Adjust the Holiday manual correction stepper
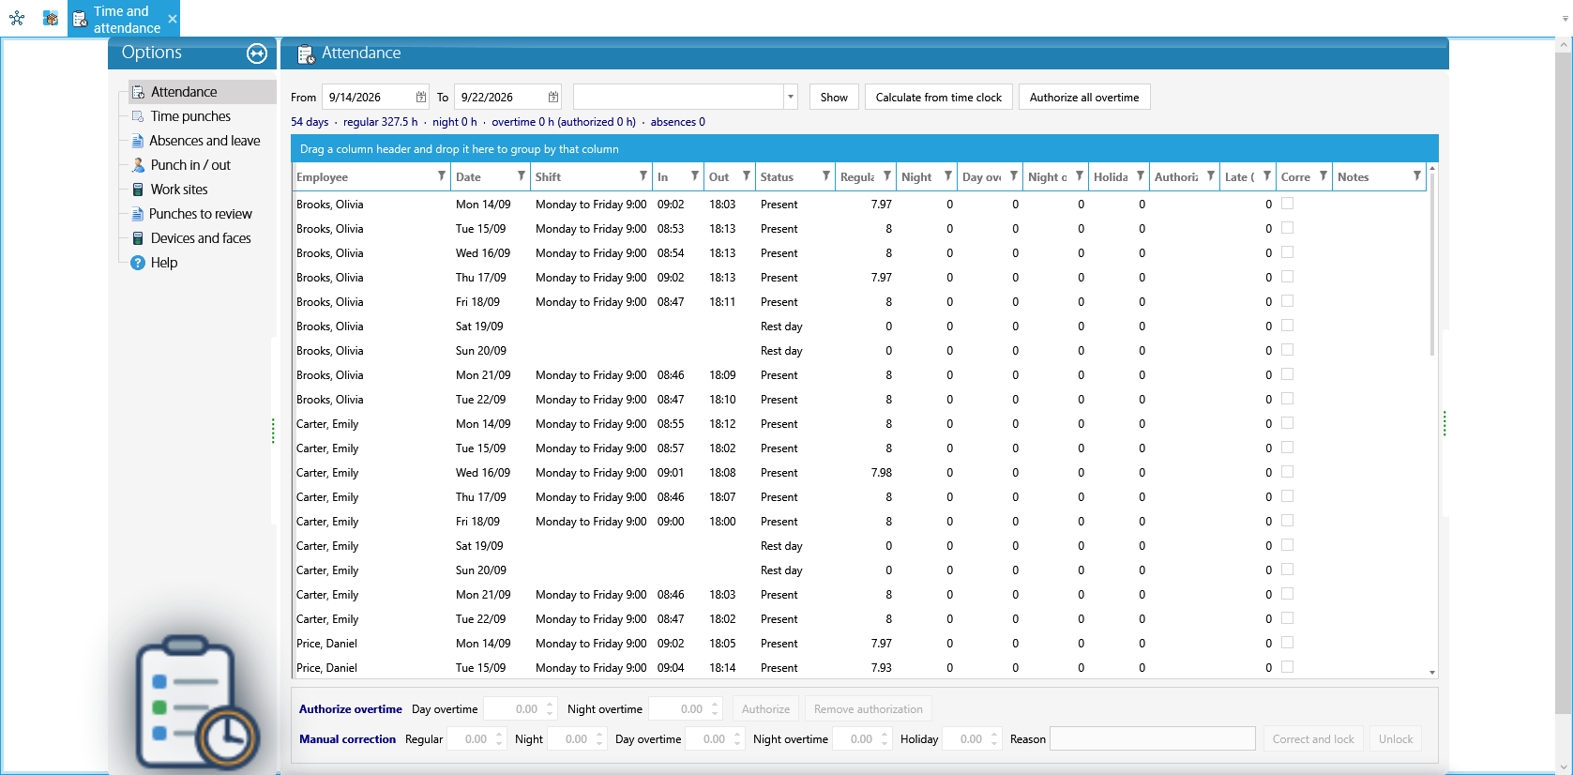The image size is (1573, 775). [x=995, y=739]
